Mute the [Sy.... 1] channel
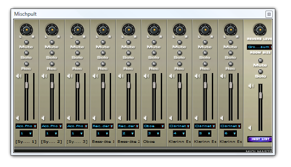 (x=26, y=42)
